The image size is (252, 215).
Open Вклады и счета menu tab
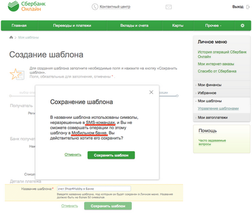[134, 25]
